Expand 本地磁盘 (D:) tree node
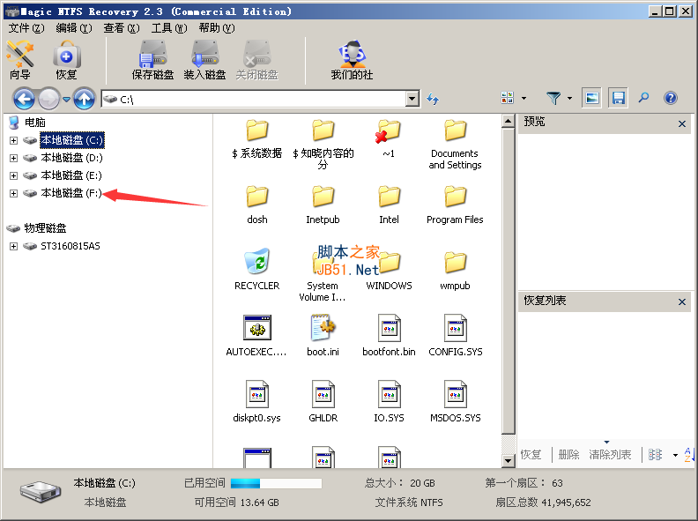 (13, 158)
